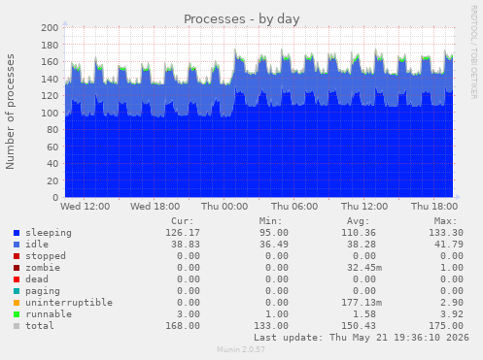Click the runnable legend color swatch
Screen dimensions: 483x360
17,314
